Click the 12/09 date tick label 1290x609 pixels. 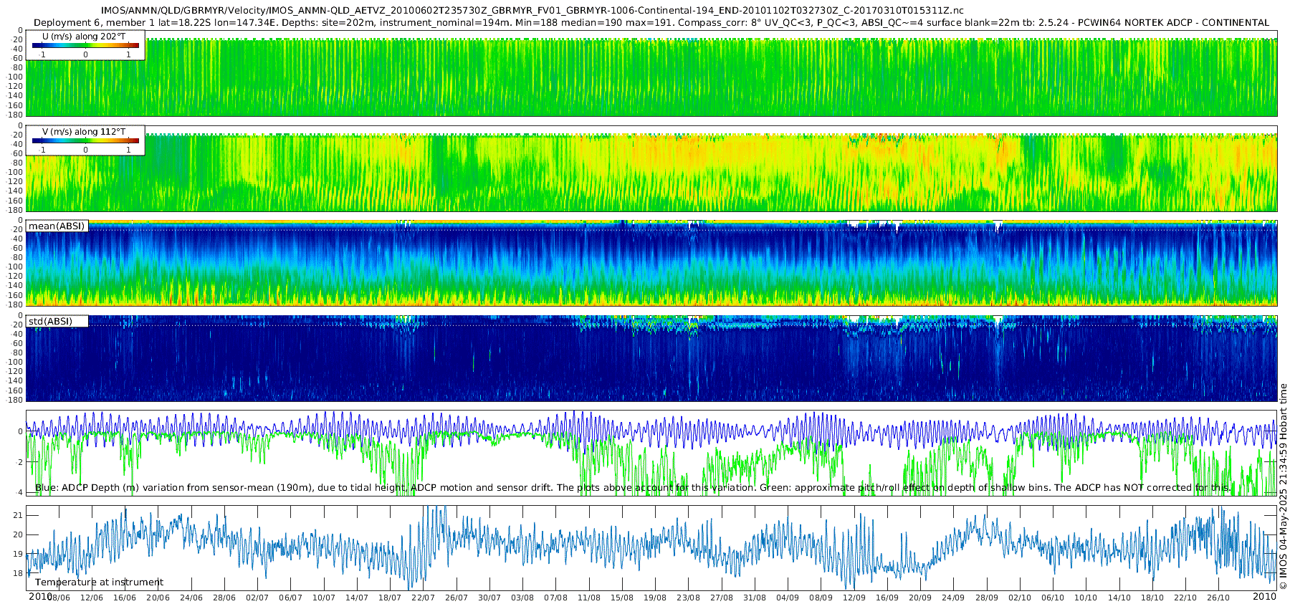(x=854, y=598)
